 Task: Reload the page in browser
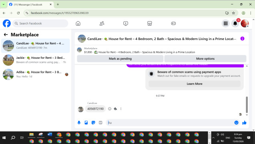(x=18, y=13)
